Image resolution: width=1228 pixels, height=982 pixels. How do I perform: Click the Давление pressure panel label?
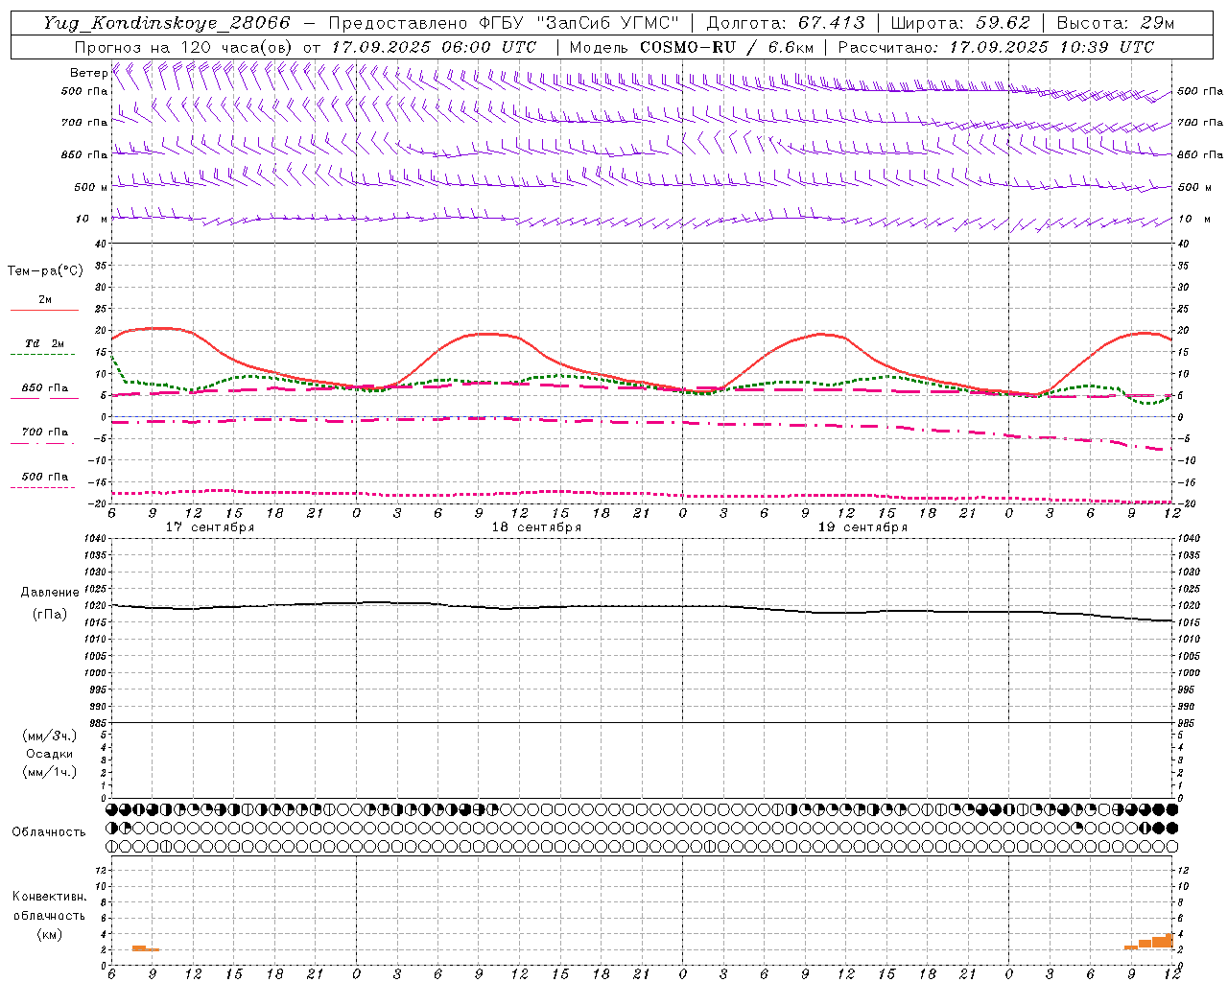50,593
